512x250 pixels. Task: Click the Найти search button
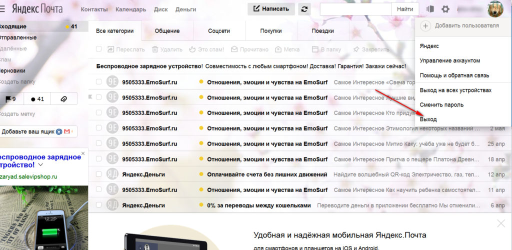tap(405, 9)
